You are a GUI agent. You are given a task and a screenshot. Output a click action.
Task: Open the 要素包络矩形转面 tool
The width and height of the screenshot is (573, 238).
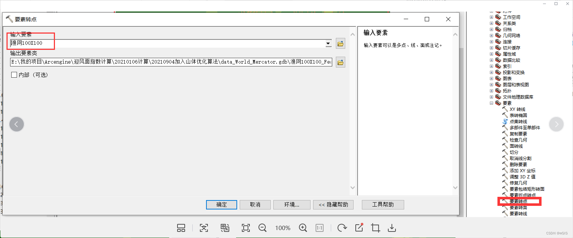pyautogui.click(x=527, y=189)
